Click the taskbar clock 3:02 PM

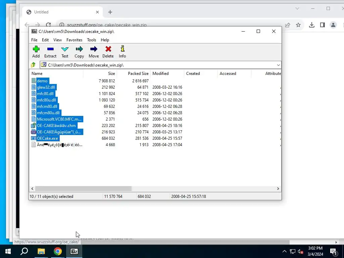[315, 248]
